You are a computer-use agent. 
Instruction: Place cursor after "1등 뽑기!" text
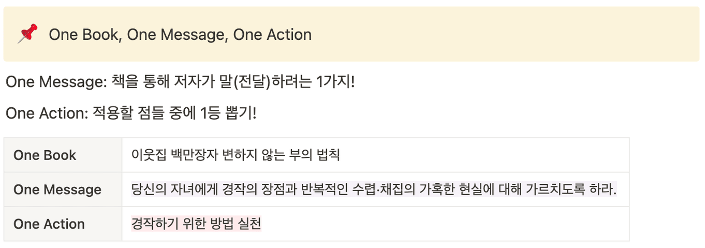pos(257,113)
